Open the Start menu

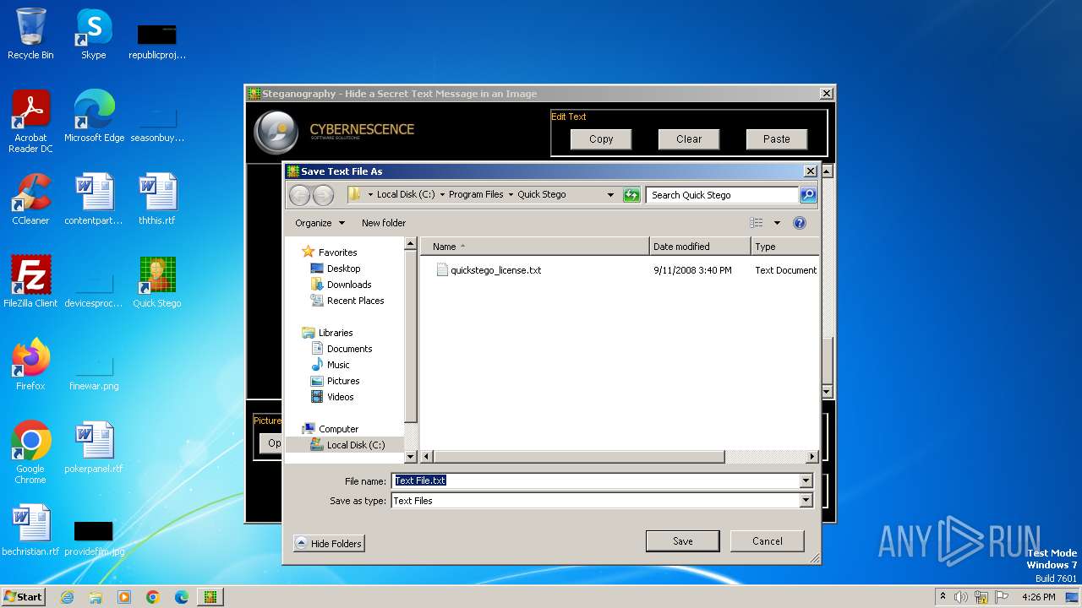click(x=23, y=596)
